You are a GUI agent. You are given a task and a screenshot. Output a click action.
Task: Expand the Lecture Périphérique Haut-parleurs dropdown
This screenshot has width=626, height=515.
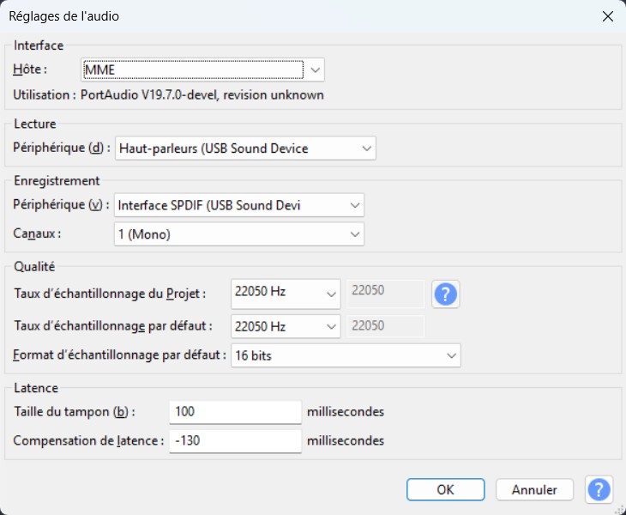(x=245, y=148)
